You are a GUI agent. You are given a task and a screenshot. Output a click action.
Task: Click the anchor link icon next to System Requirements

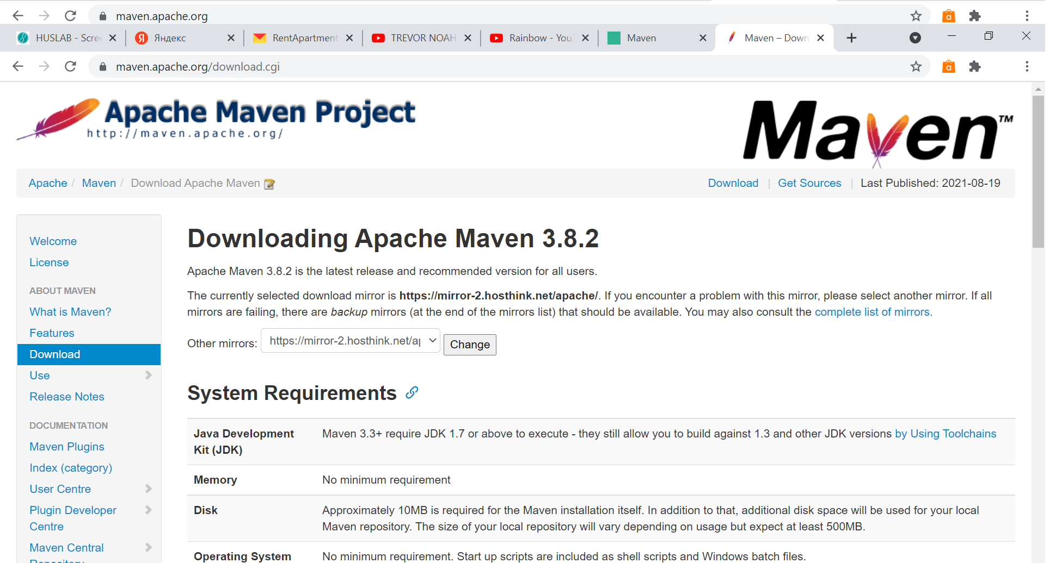pos(412,392)
